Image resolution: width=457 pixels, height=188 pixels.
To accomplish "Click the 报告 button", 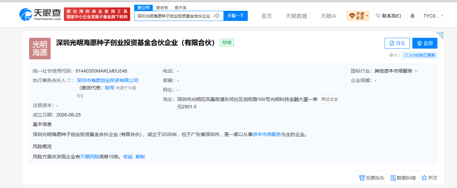I will [x=397, y=43].
